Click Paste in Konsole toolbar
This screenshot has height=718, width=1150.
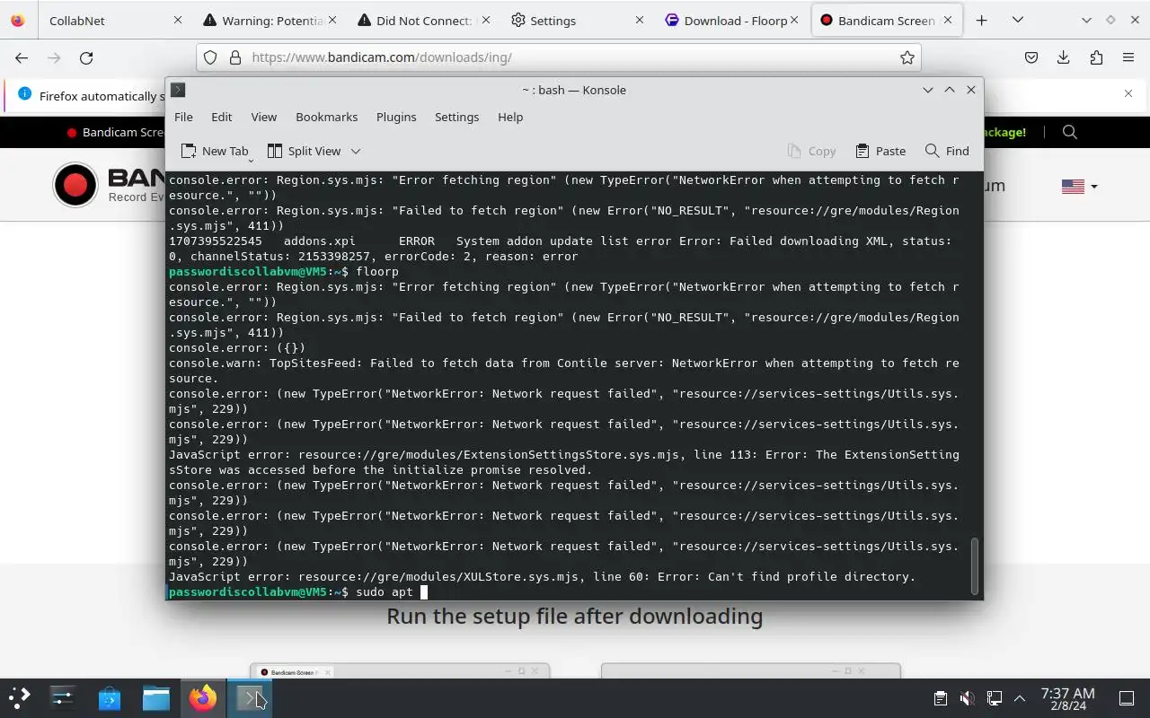point(880,151)
